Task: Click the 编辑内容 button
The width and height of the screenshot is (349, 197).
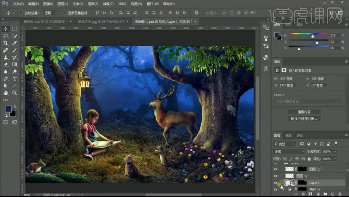Action: pos(304,112)
